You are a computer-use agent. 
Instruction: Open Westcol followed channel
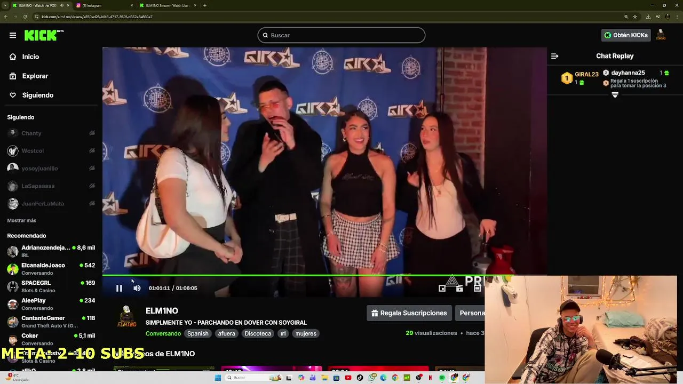coord(51,151)
